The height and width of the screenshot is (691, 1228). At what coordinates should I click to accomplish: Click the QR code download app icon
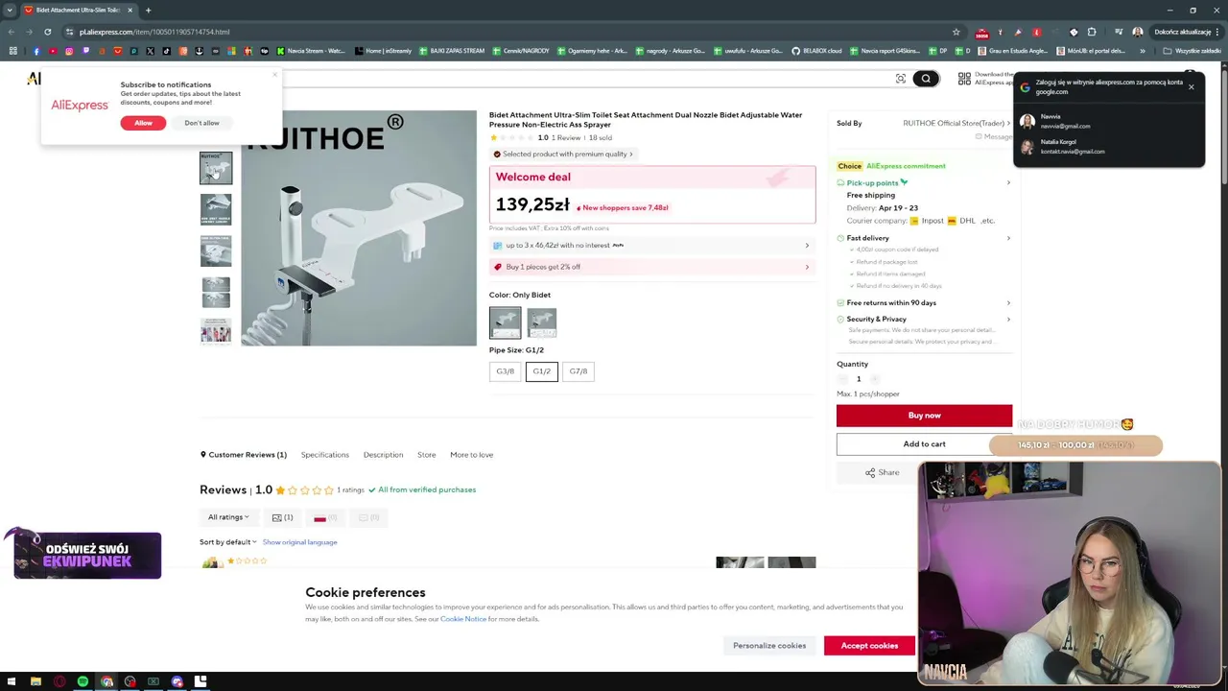(964, 79)
